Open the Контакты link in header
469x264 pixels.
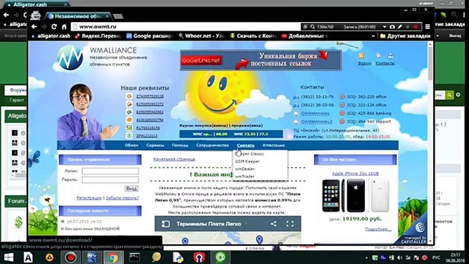click(x=385, y=63)
